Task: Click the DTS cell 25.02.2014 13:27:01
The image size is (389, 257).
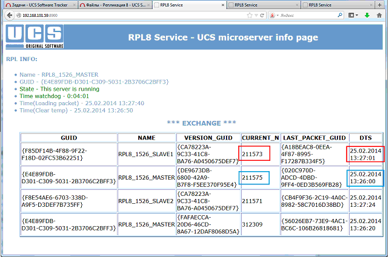Action: point(365,154)
